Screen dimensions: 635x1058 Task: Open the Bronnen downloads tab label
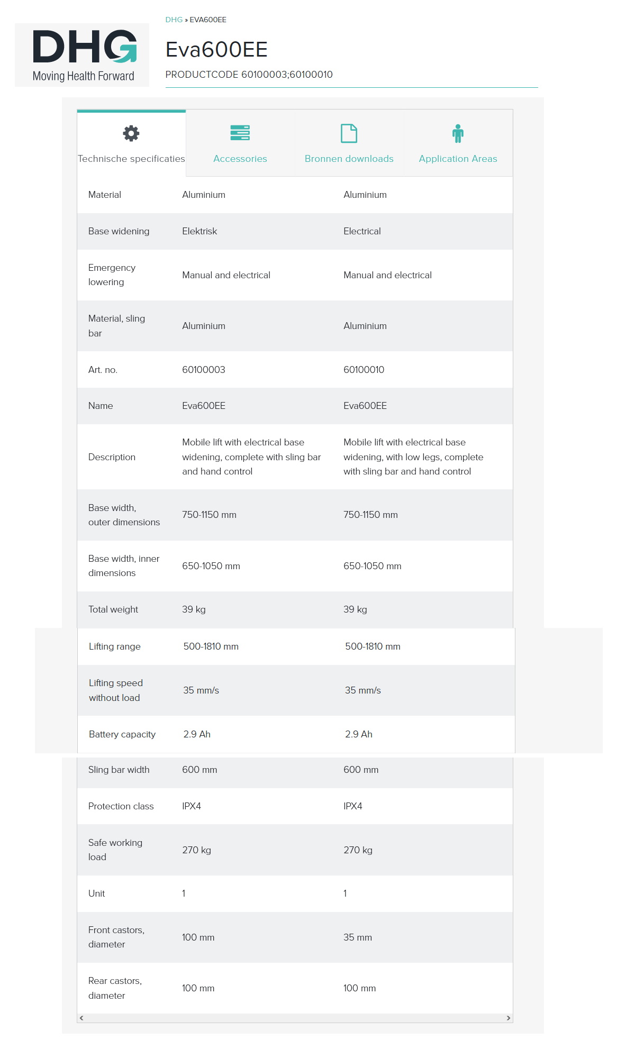[x=349, y=159]
